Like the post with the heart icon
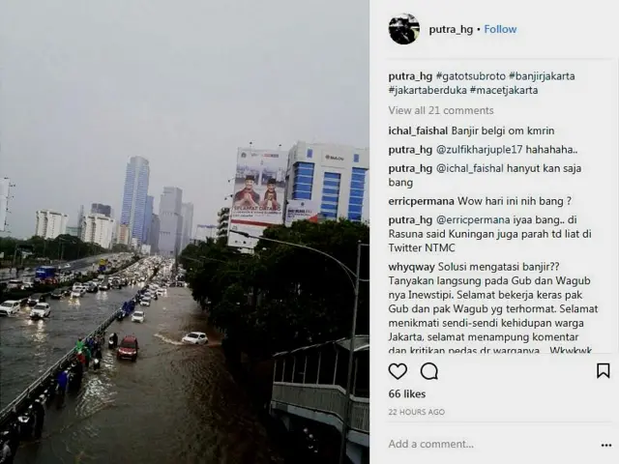This screenshot has height=464, width=619. coord(398,371)
